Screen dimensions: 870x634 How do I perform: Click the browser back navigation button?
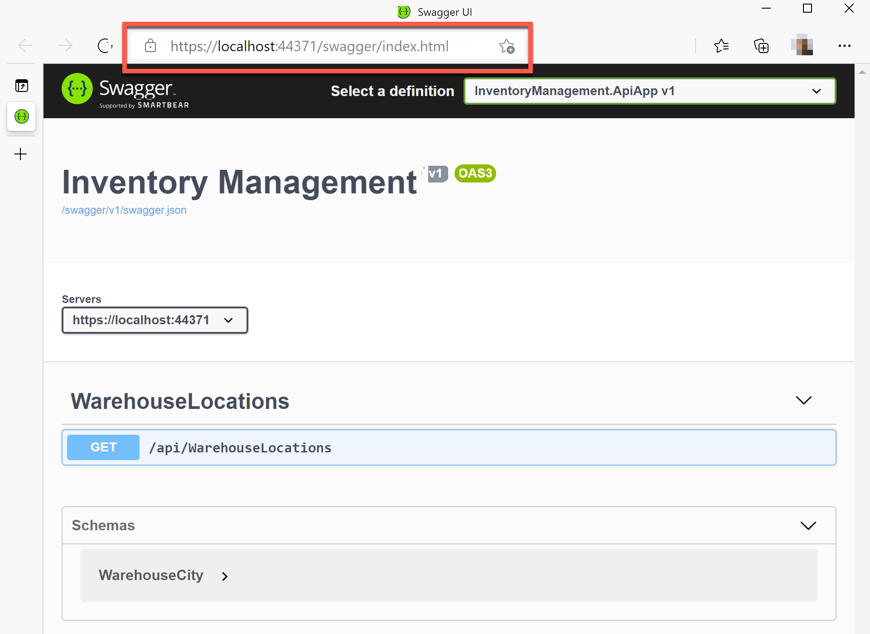pos(26,46)
